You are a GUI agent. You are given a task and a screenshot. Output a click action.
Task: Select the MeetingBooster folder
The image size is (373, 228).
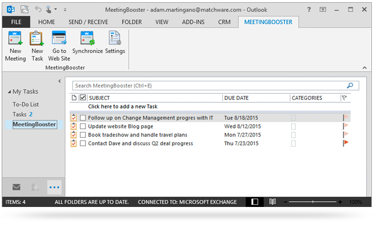[x=34, y=125]
